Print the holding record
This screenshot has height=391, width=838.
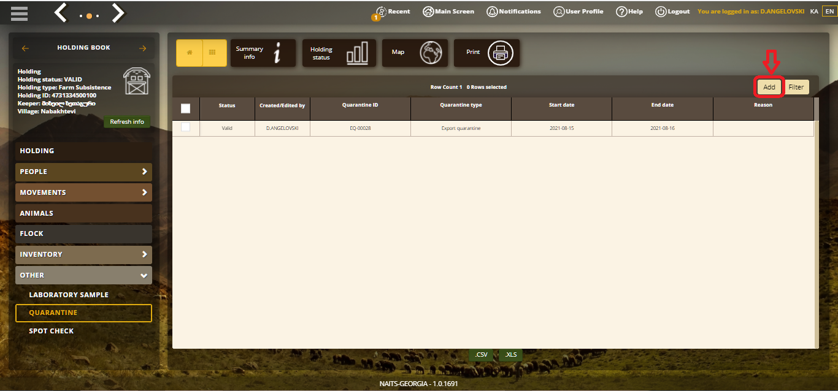(x=486, y=53)
